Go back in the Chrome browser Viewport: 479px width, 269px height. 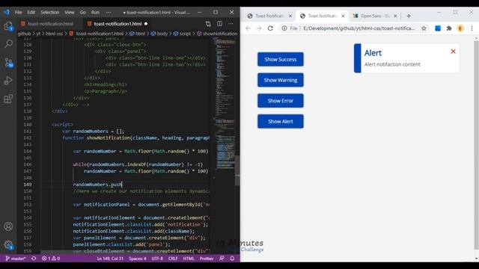pos(248,28)
